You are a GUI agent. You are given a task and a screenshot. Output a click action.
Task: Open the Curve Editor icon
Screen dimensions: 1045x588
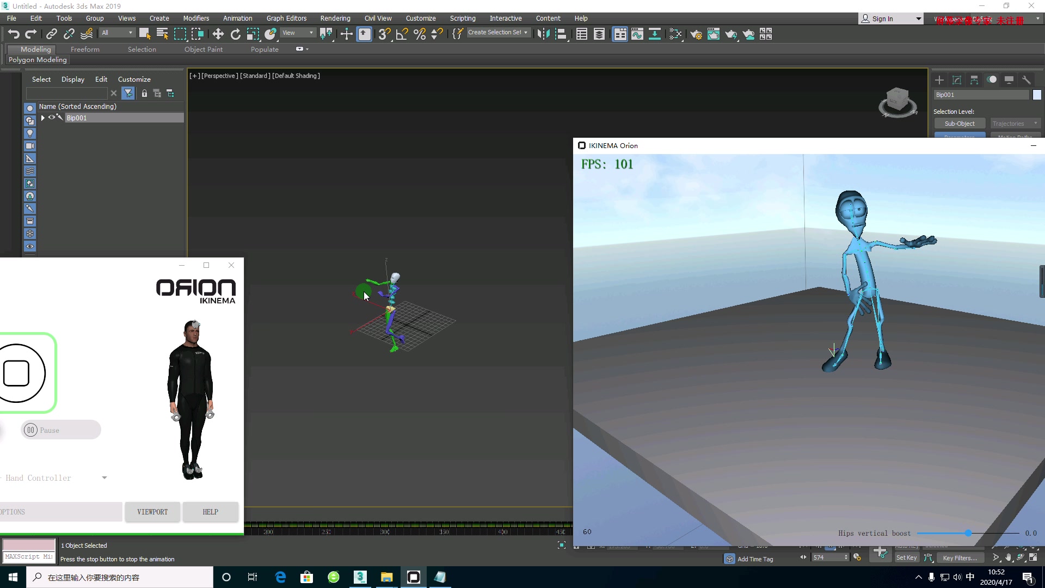pyautogui.click(x=637, y=34)
